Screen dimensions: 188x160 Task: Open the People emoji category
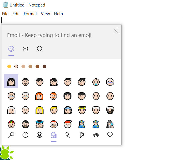coord(54,135)
